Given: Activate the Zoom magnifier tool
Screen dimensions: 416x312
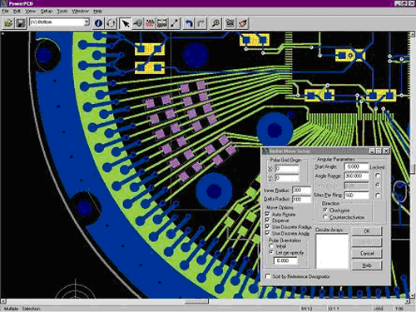Looking at the screenshot, I should click(x=215, y=23).
